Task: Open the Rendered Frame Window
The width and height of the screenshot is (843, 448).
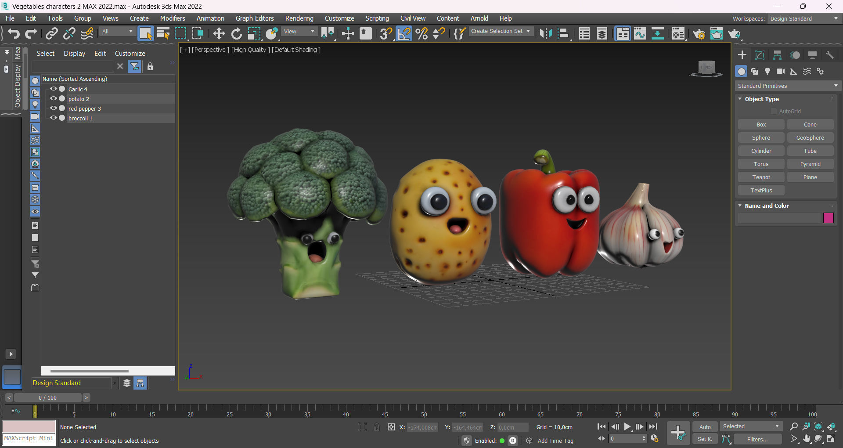Action: [717, 33]
